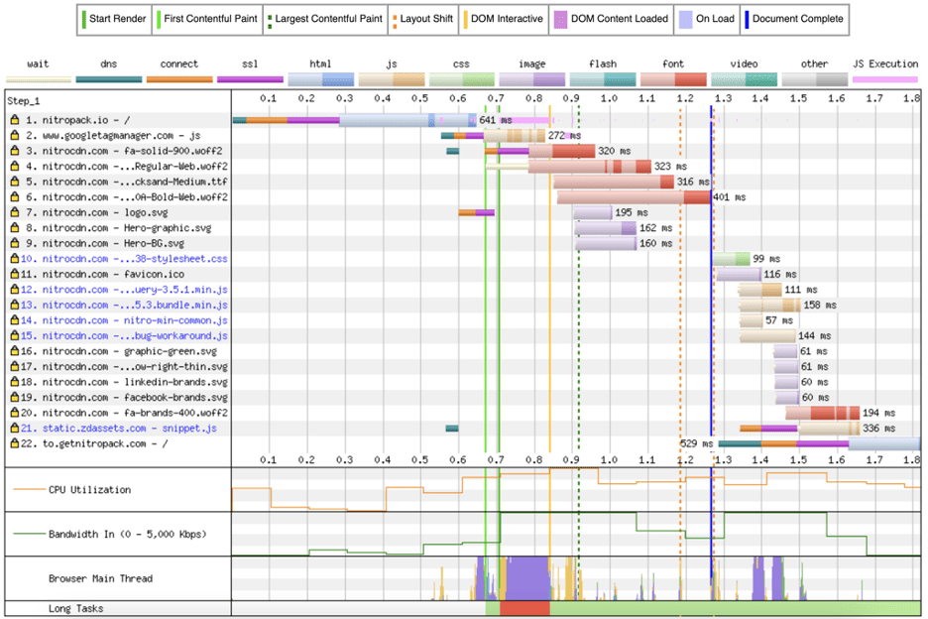
Task: Click the red block in Long Tasks row
Action: click(x=524, y=608)
